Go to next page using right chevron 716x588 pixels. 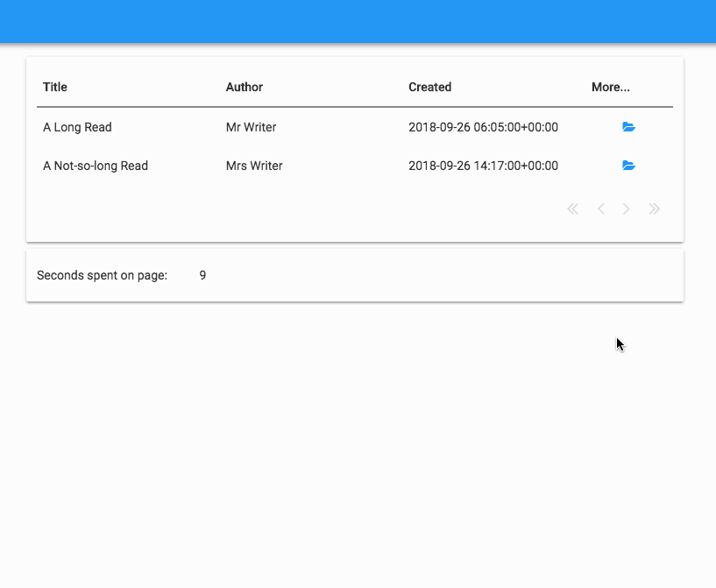(627, 209)
